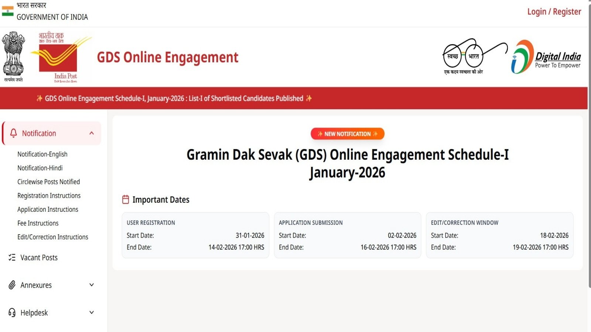Expand the Helpdesk dropdown arrow
The width and height of the screenshot is (591, 332).
(x=92, y=312)
